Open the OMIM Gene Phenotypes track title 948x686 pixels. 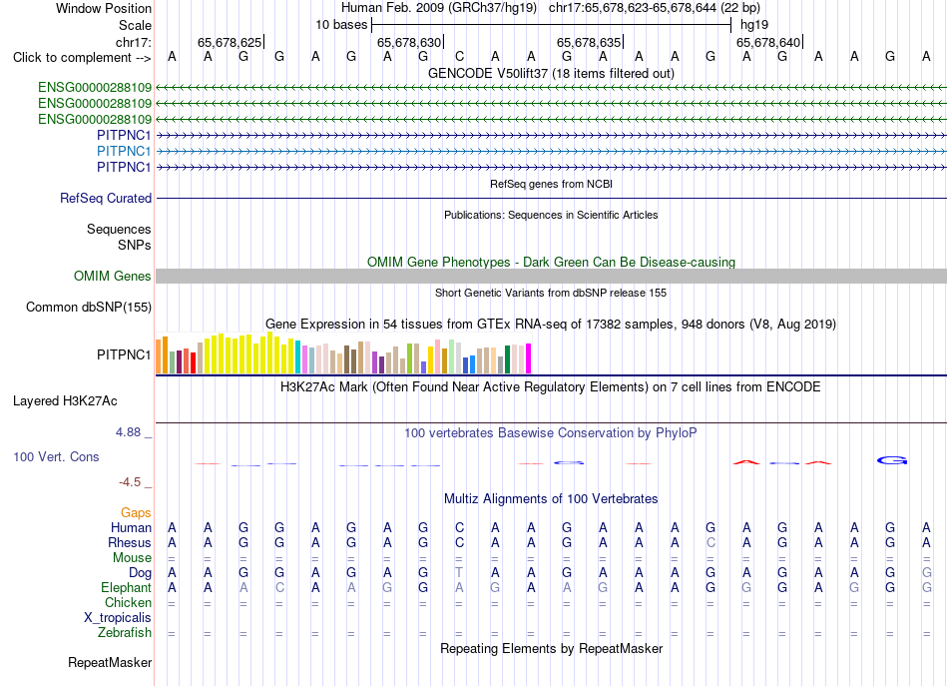(551, 262)
